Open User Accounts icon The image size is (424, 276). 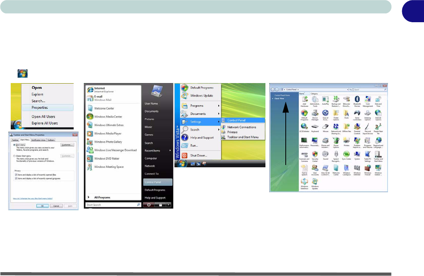point(315,170)
